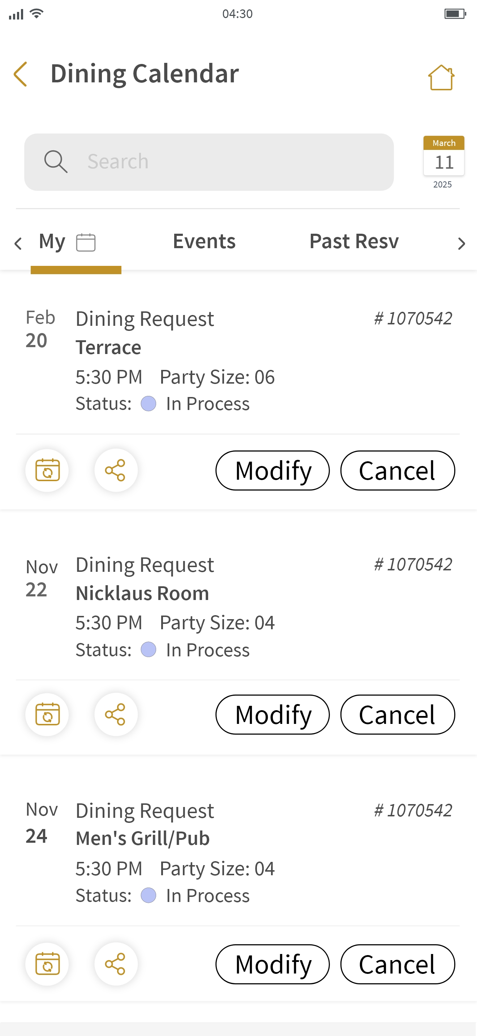Sync Nicklaus Room reservation to calendar

47,714
